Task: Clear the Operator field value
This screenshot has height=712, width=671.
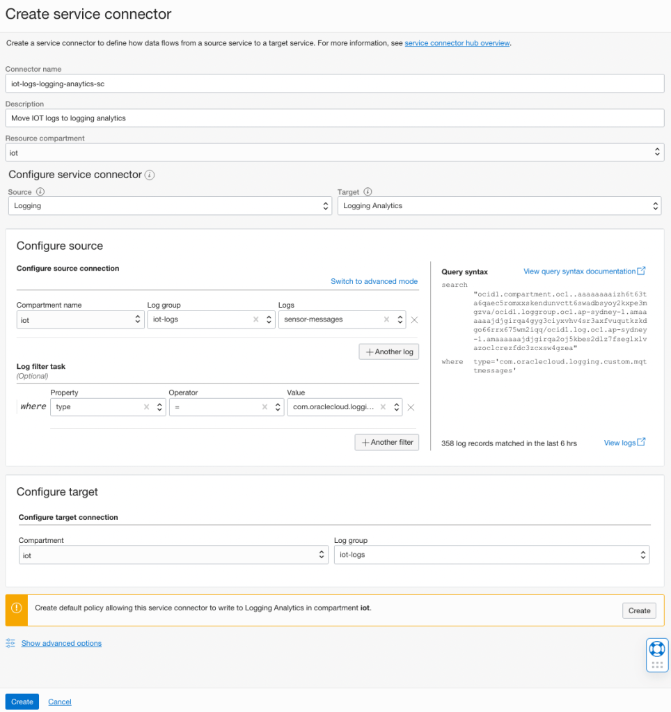Action: (x=265, y=407)
